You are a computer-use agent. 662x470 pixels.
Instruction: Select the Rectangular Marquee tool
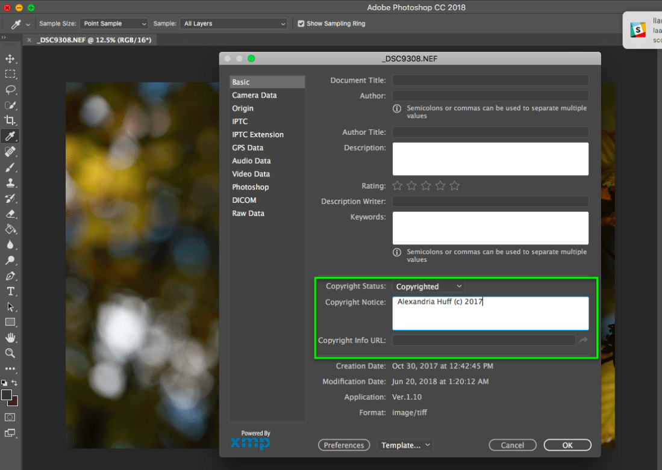[x=11, y=74]
